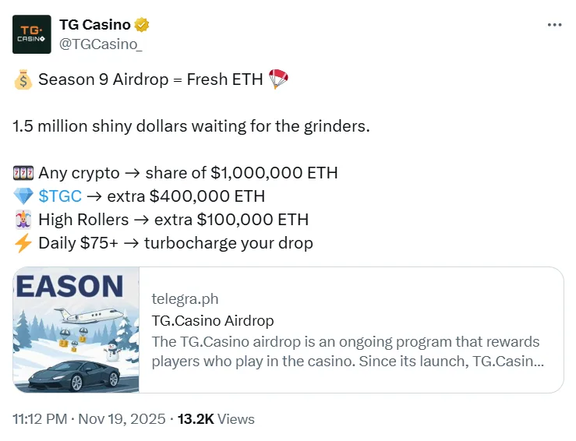Open the TG Casino display name
Screen dimensions: 576x441
tap(94, 25)
